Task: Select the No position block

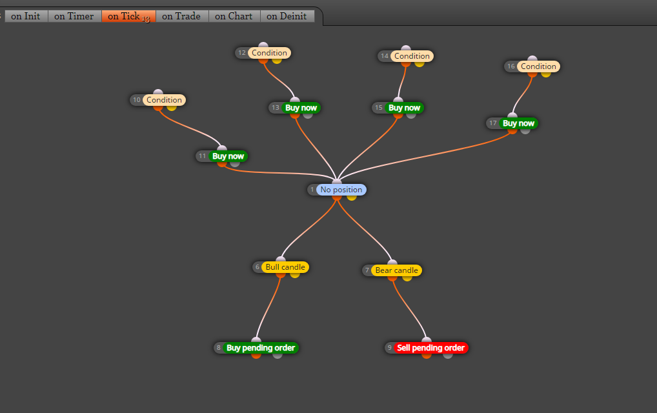Action: click(x=341, y=190)
